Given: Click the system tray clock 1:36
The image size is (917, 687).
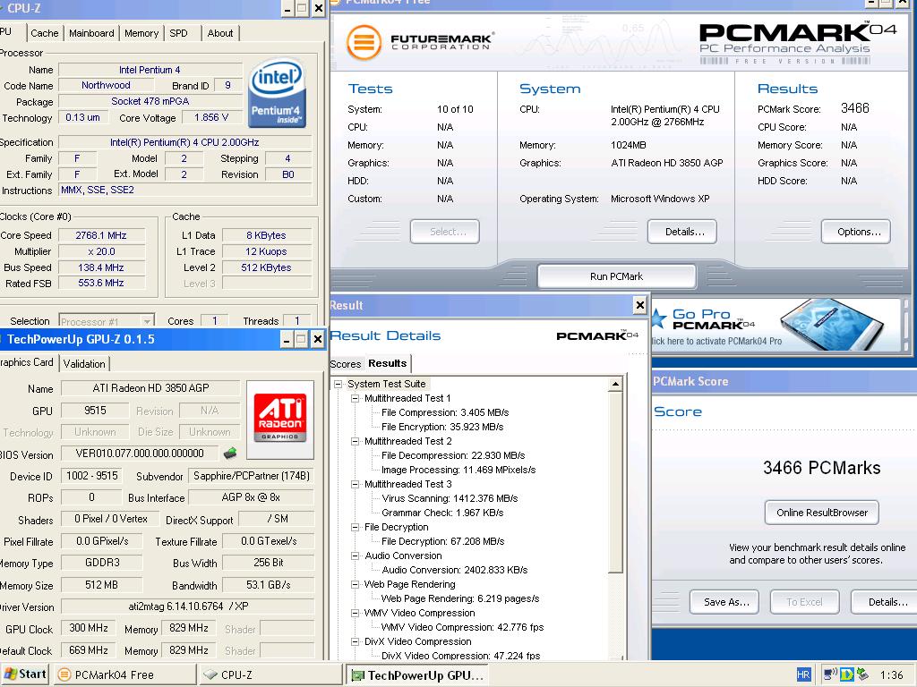Looking at the screenshot, I should 891,674.
